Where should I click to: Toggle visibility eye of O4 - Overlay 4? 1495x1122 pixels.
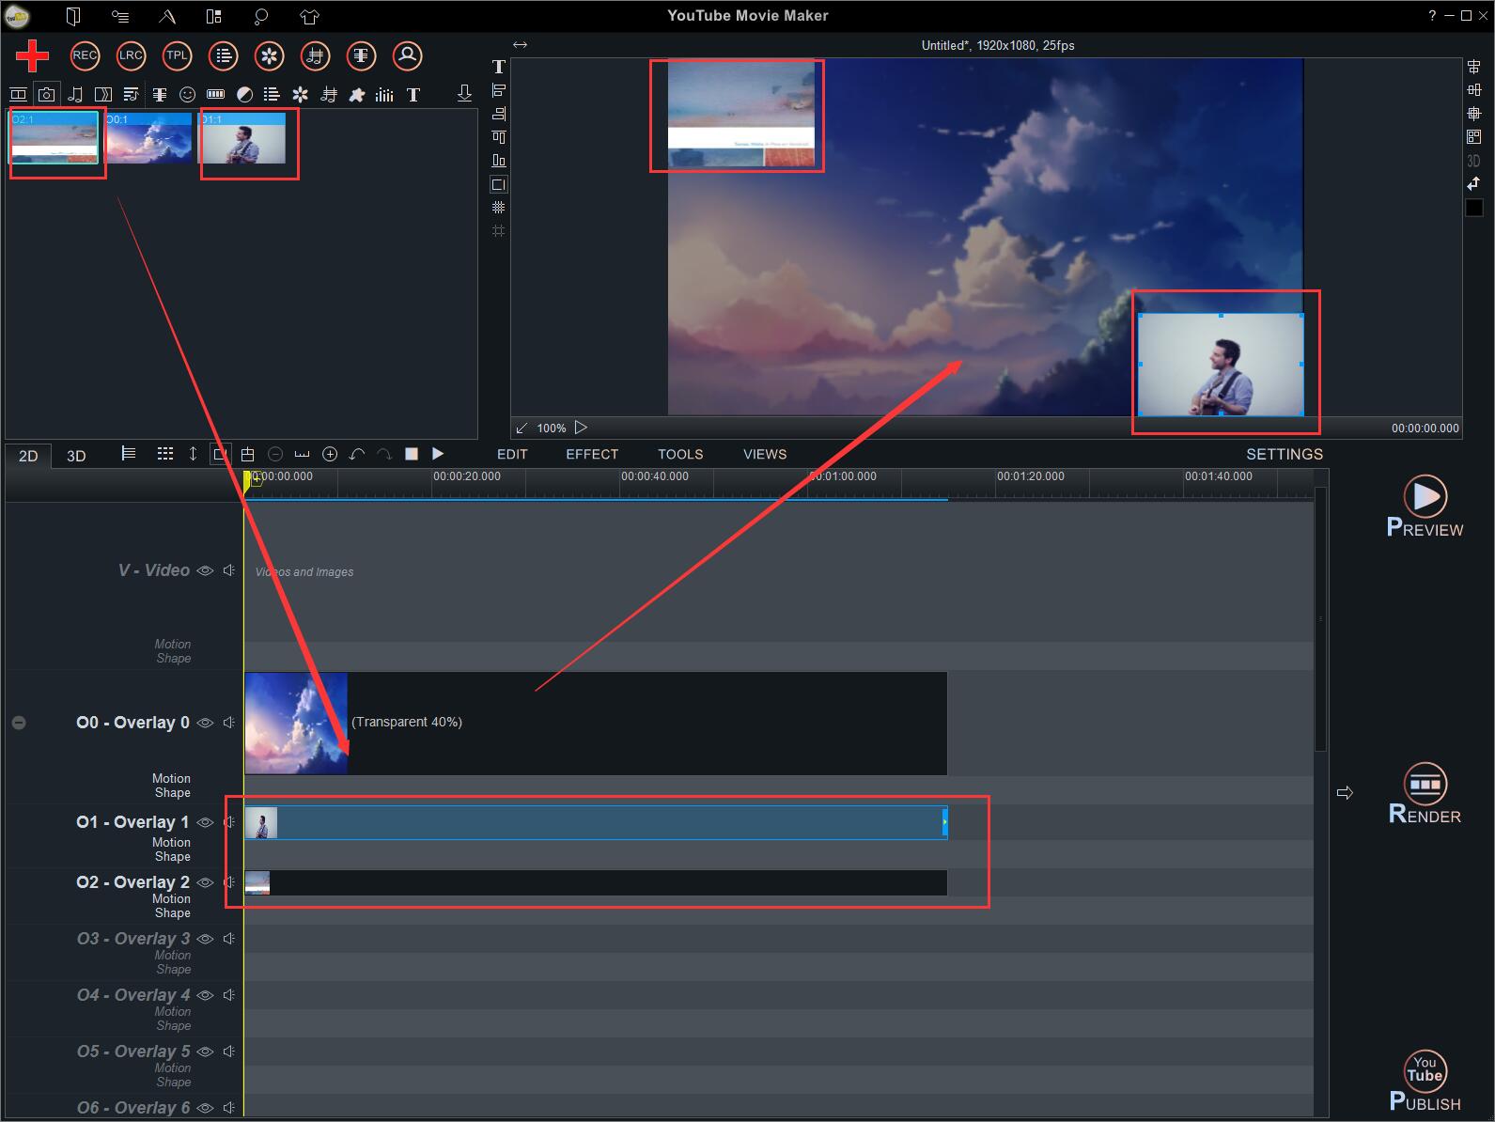pyautogui.click(x=205, y=995)
